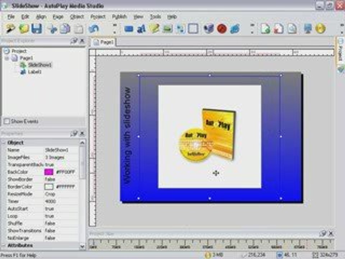The height and width of the screenshot is (259, 345).
Task: Insert a new Button object
Action: 129,29
